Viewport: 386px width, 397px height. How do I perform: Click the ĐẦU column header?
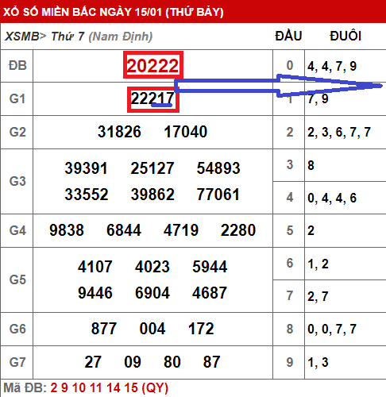pos(288,36)
